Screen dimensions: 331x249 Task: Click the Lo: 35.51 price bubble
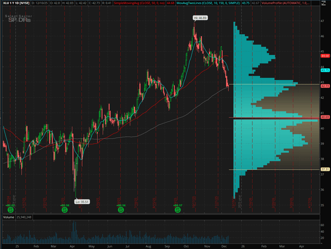(82, 202)
